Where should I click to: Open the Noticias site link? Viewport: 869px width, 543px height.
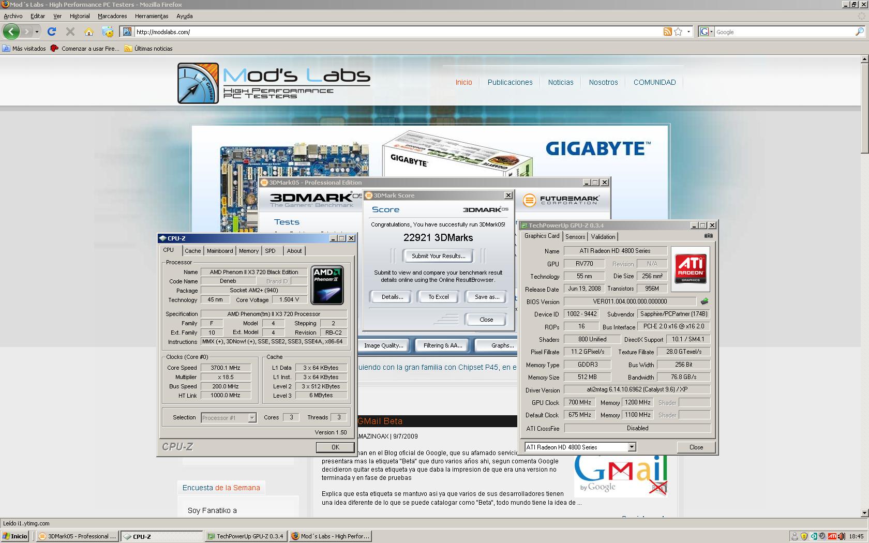tap(561, 82)
